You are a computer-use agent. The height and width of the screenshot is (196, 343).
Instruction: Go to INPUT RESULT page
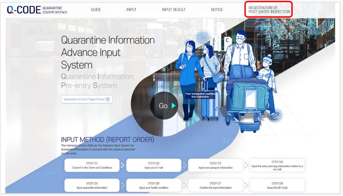[x=174, y=10]
